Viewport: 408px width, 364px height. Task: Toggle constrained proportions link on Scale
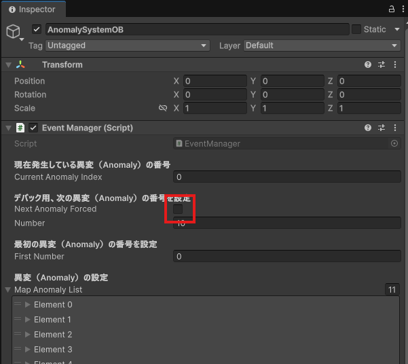click(x=163, y=108)
